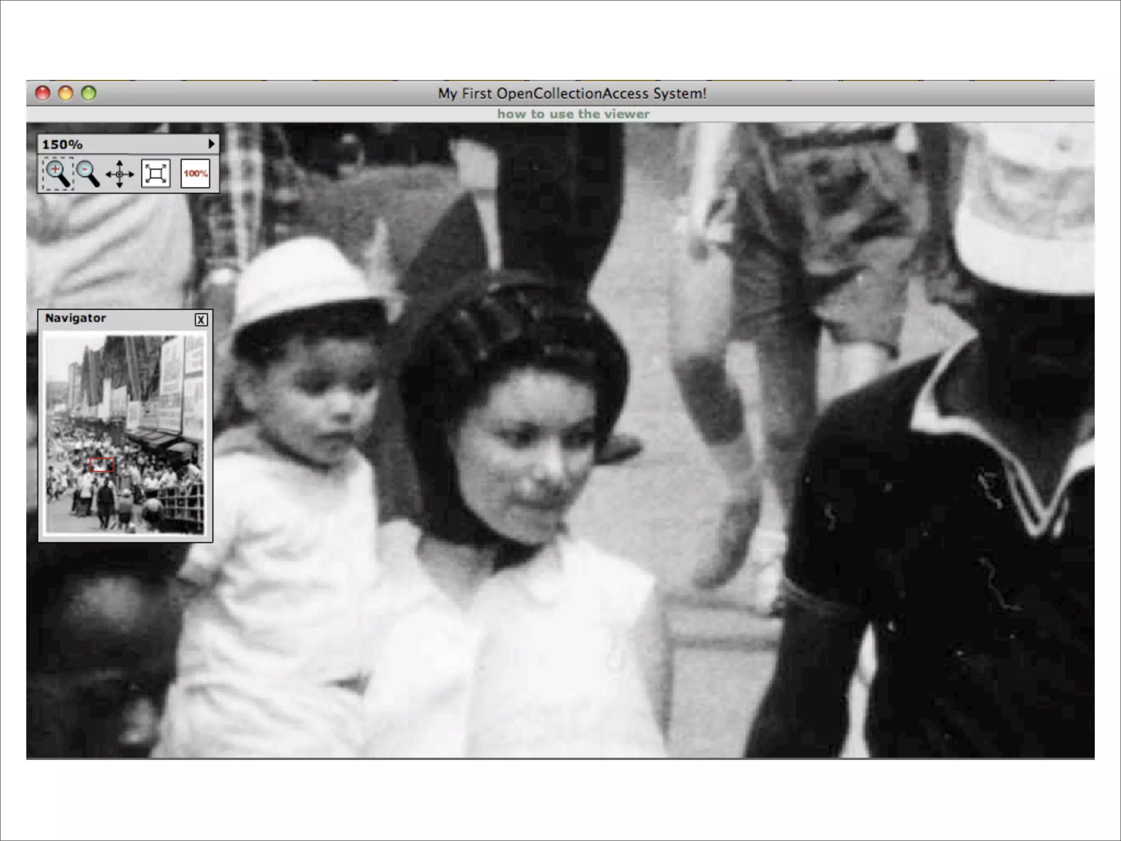
Task: Expand the toolbar using the black arrow
Action: click(x=211, y=144)
